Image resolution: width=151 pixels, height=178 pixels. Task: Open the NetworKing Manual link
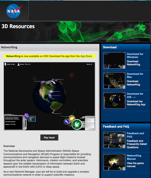134,157
